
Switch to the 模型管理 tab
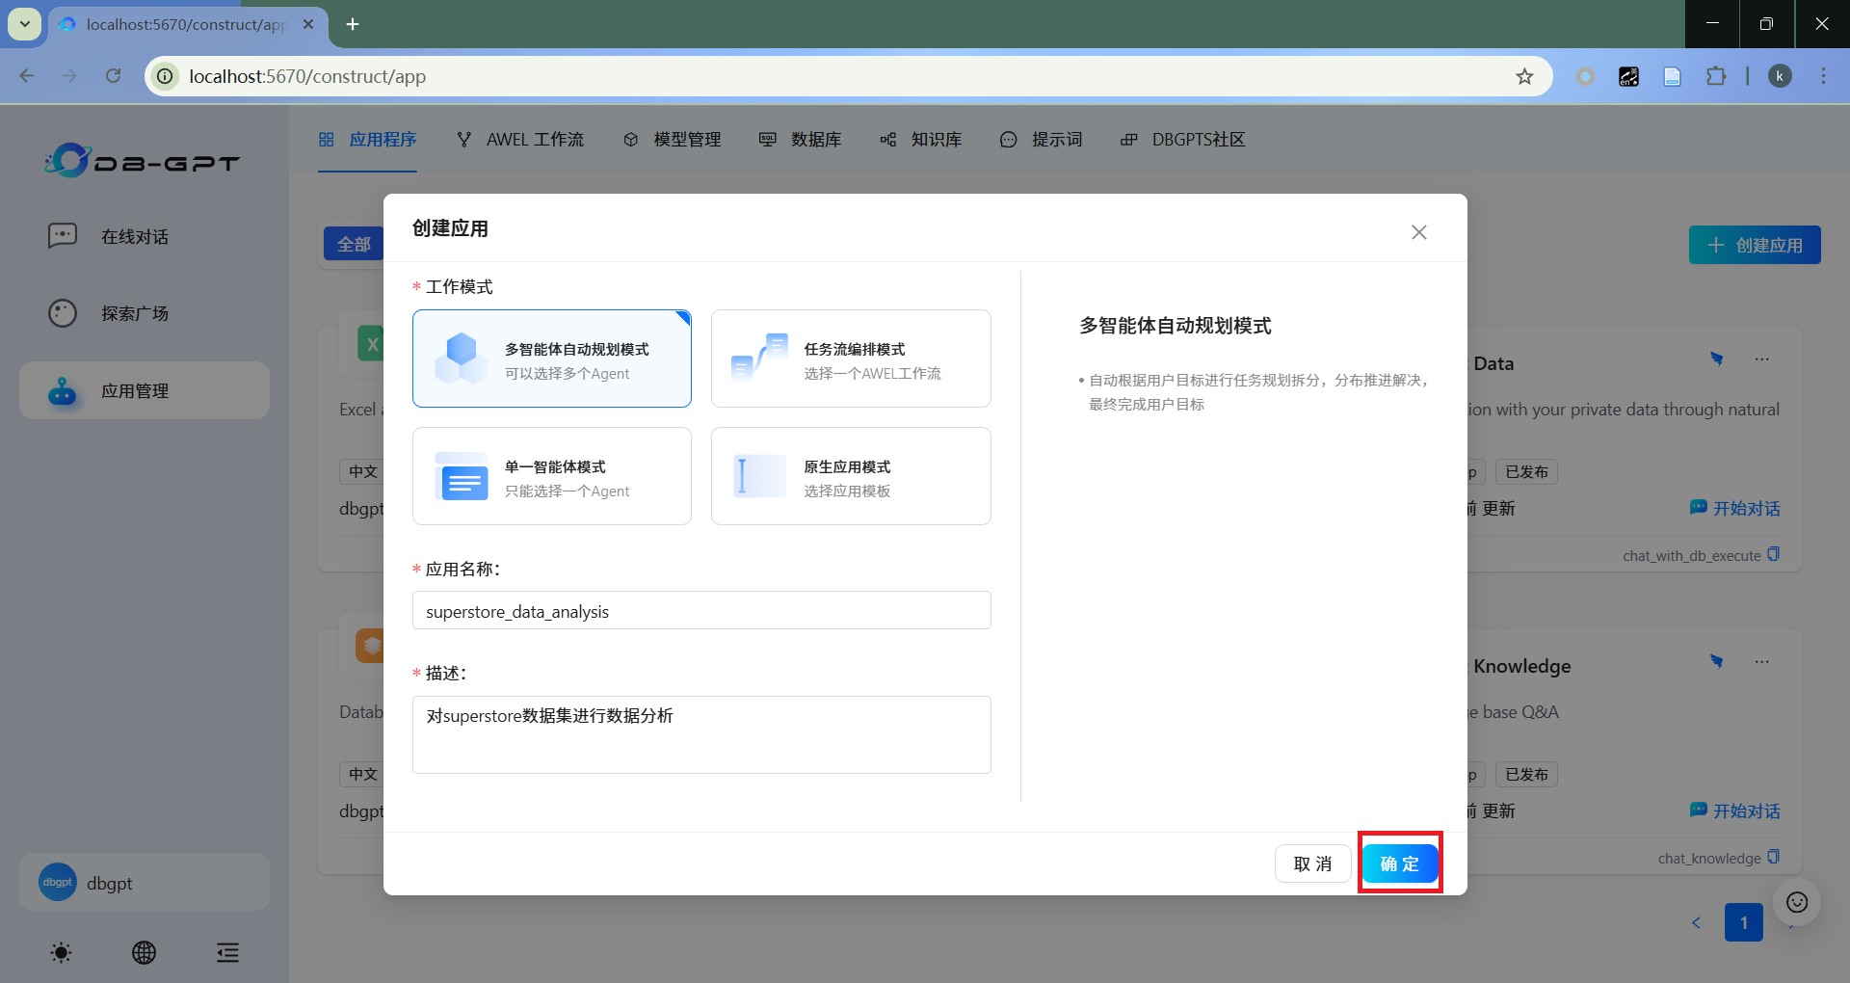[x=673, y=140]
